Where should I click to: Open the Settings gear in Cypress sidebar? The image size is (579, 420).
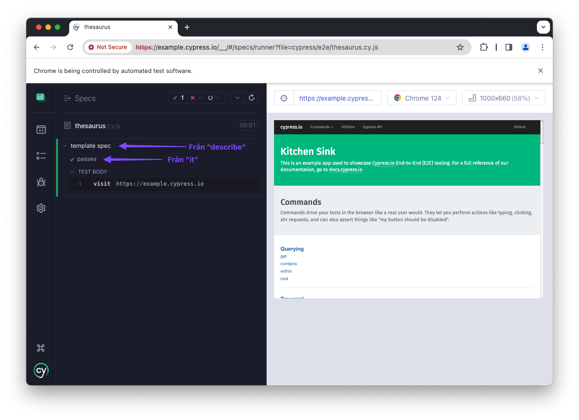pyautogui.click(x=41, y=208)
